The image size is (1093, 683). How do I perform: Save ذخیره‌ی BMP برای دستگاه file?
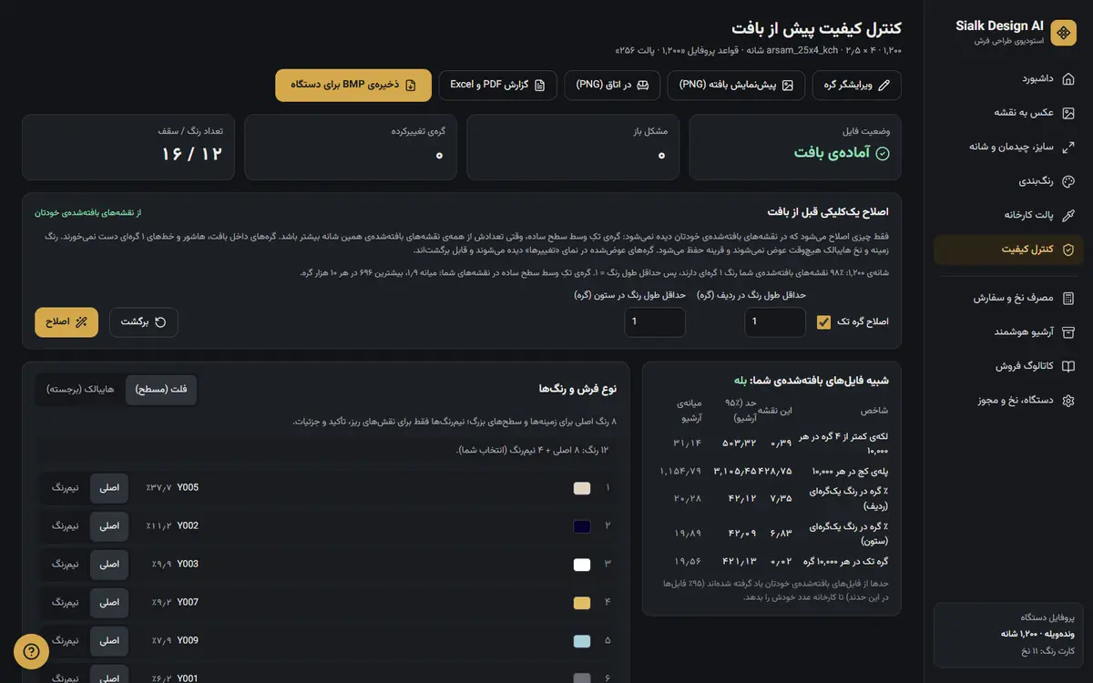coord(353,85)
